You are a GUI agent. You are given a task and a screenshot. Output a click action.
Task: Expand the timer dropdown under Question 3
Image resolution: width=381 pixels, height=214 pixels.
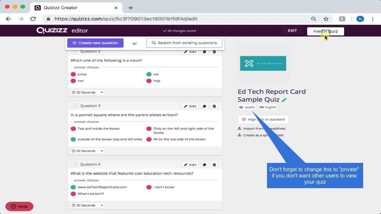87,151
